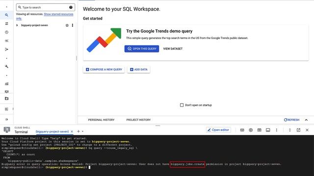The height and width of the screenshot is (176, 314).
Task: Open Cloud Shell terminal settings gear
Action: [251, 130]
